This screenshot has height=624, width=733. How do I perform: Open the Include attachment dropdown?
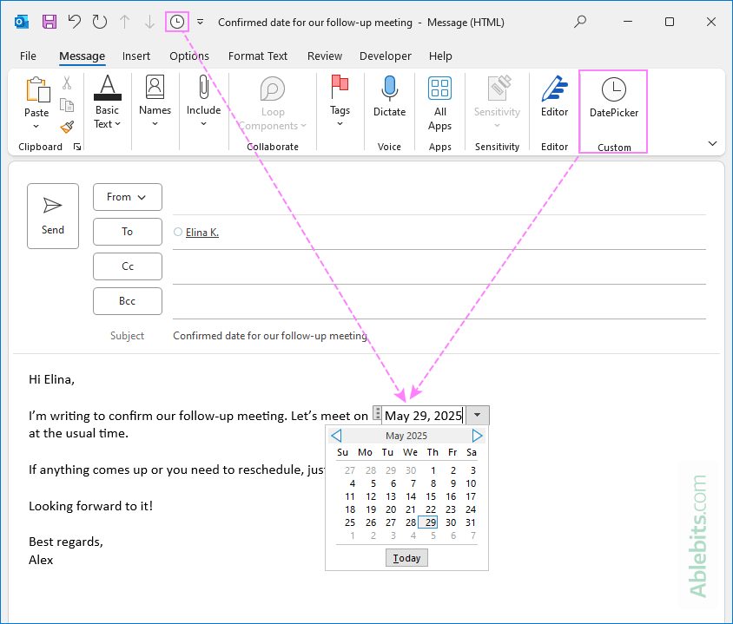tap(203, 101)
